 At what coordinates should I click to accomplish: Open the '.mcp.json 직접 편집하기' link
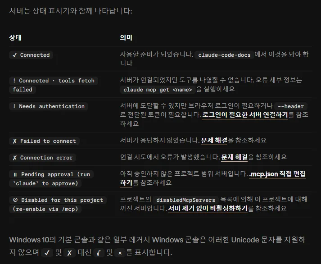[277, 174]
